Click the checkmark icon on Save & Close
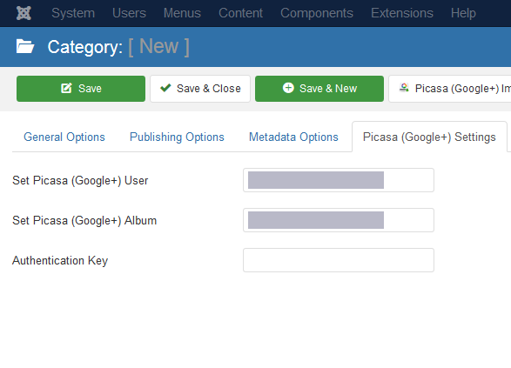Image resolution: width=511 pixels, height=368 pixels. coord(165,88)
